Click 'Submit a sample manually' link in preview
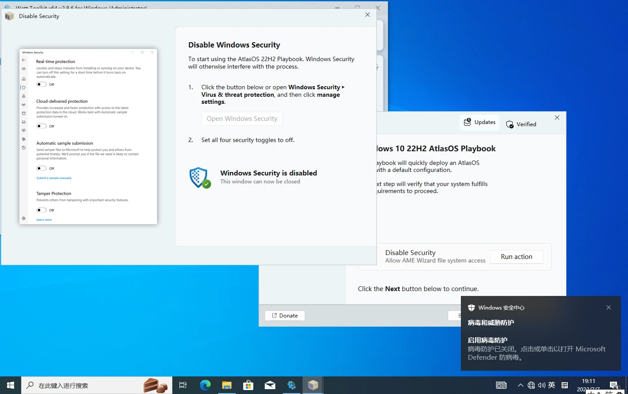 click(54, 178)
